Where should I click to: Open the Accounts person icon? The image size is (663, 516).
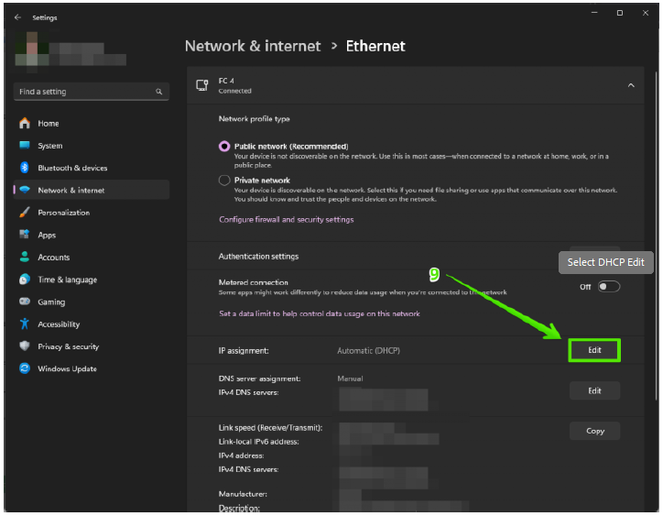click(25, 258)
